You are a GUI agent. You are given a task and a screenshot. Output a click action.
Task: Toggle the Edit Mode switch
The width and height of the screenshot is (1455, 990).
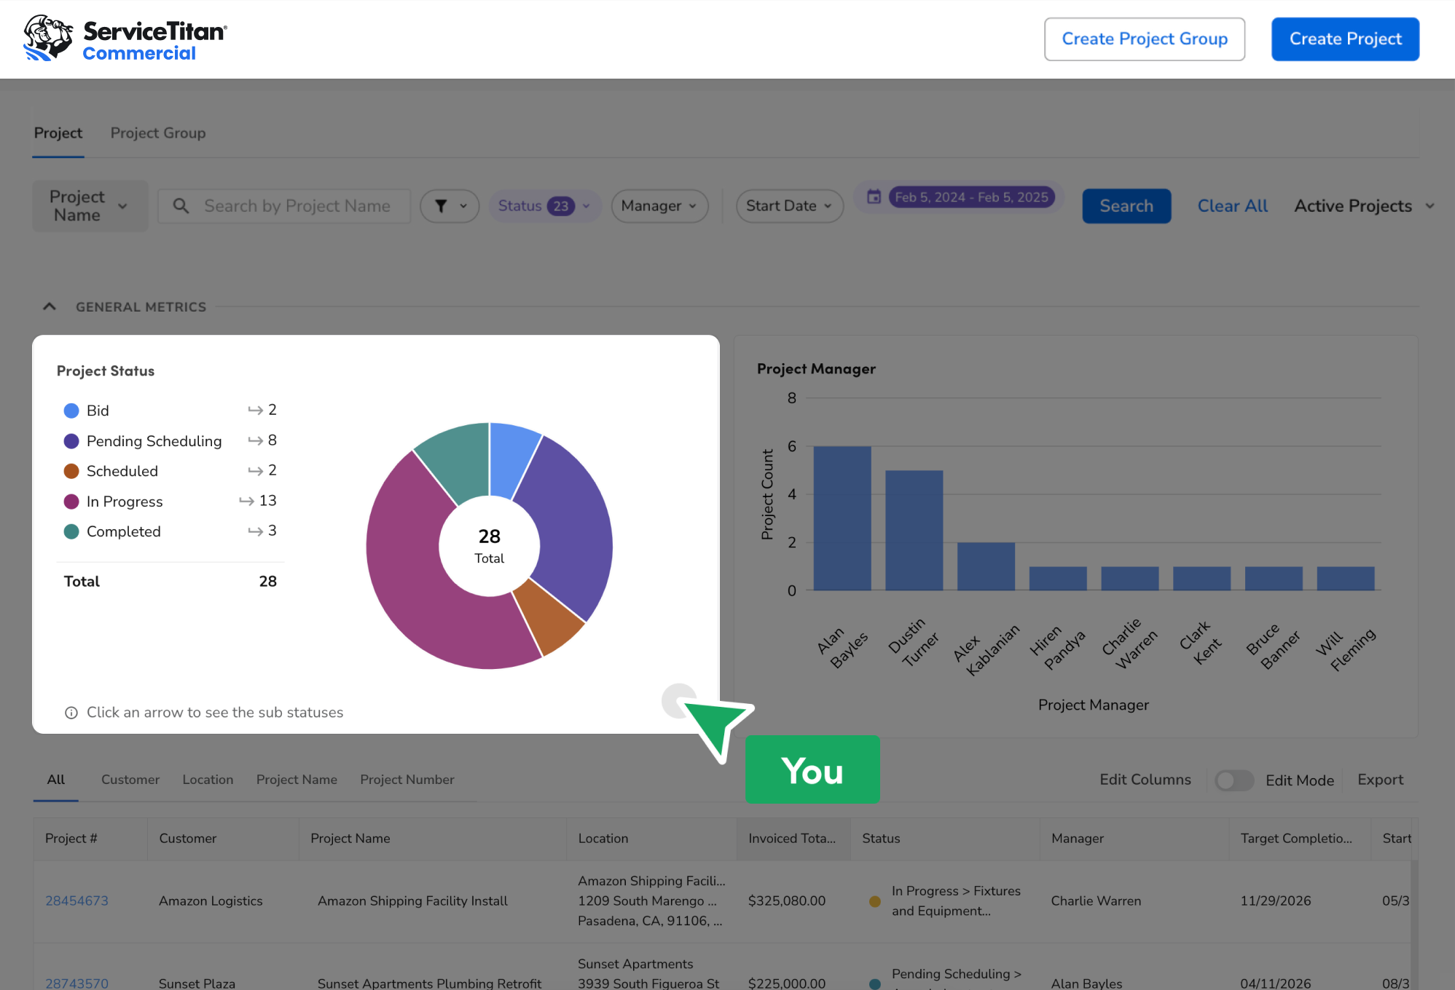tap(1234, 780)
